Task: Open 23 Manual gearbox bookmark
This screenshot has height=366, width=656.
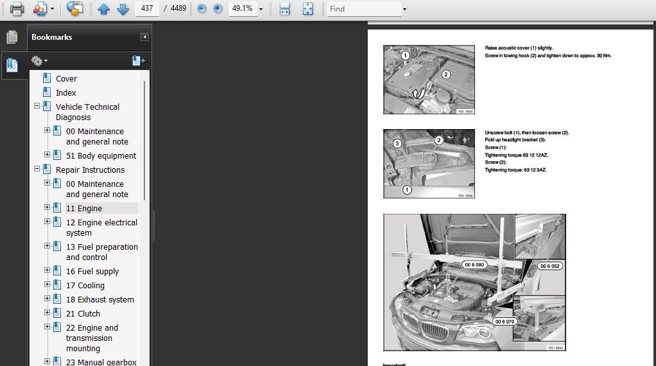Action: (x=101, y=362)
